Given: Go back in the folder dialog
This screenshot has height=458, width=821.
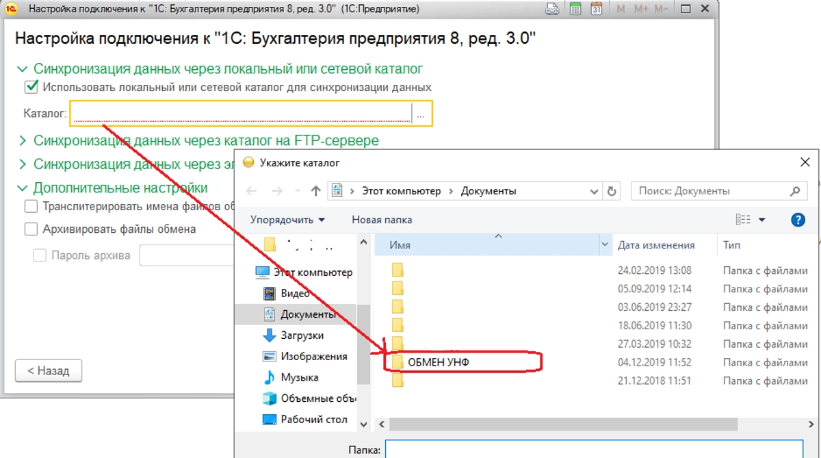Looking at the screenshot, I should [x=251, y=192].
